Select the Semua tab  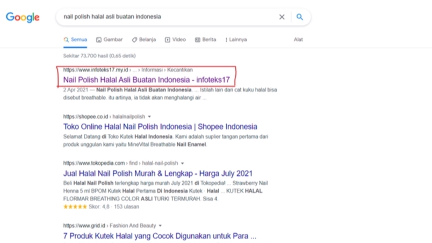pyautogui.click(x=75, y=40)
